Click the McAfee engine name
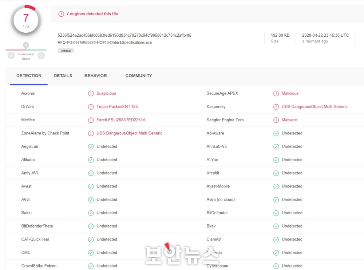Image resolution: width=364 pixels, height=270 pixels. pyautogui.click(x=28, y=120)
